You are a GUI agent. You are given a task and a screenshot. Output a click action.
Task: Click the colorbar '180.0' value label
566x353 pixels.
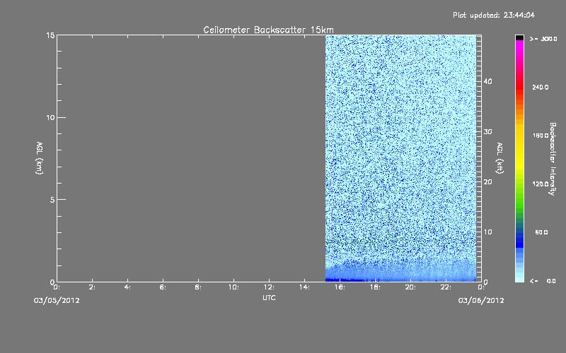click(541, 136)
